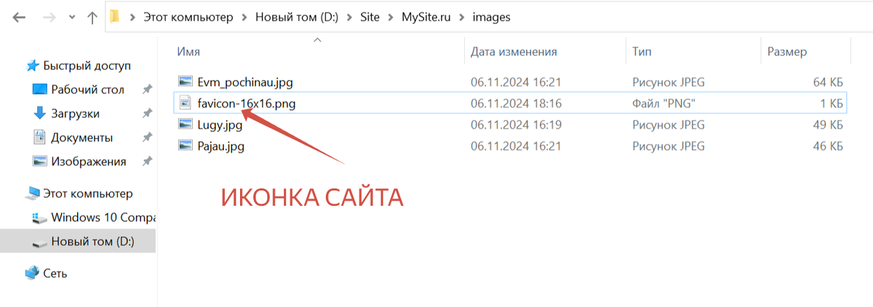Click Lugy.jpg image file icon
873x307 pixels.
pyautogui.click(x=186, y=124)
